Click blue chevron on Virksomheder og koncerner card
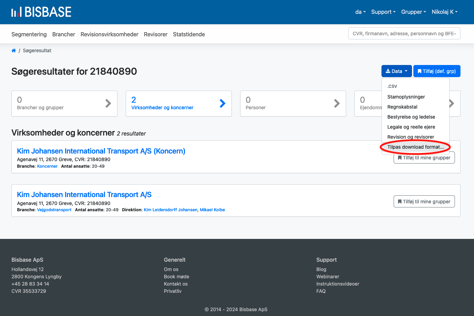The image size is (474, 316). 222,103
